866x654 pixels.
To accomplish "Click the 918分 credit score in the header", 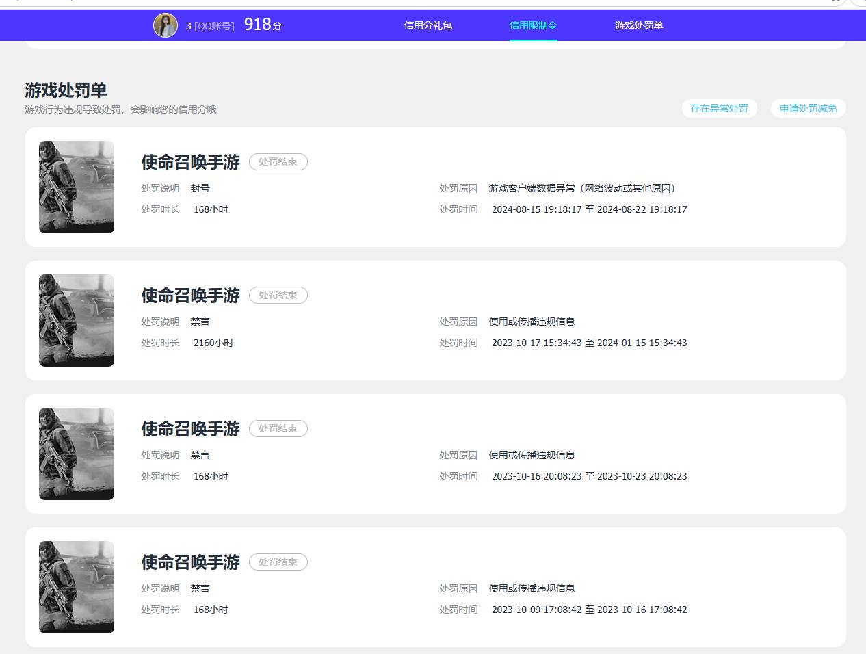I will tap(263, 25).
